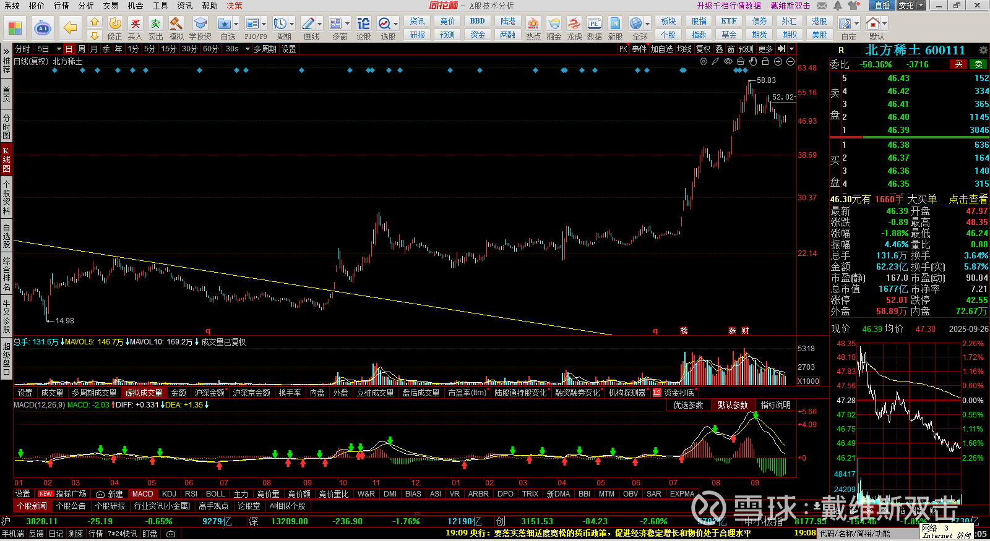Click the red 买 button beside 委比

958,64
